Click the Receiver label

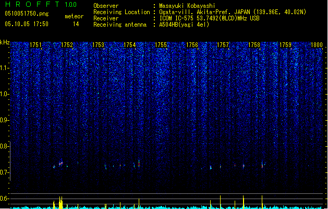click(x=106, y=18)
